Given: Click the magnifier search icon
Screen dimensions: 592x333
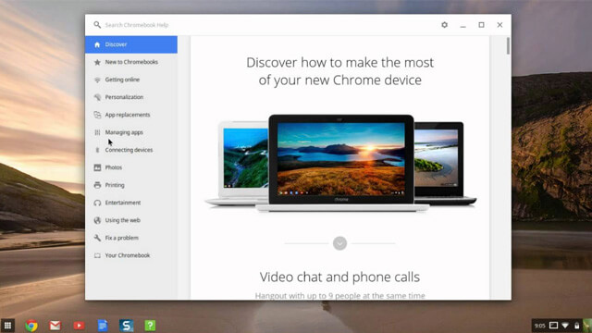Looking at the screenshot, I should pos(97,25).
